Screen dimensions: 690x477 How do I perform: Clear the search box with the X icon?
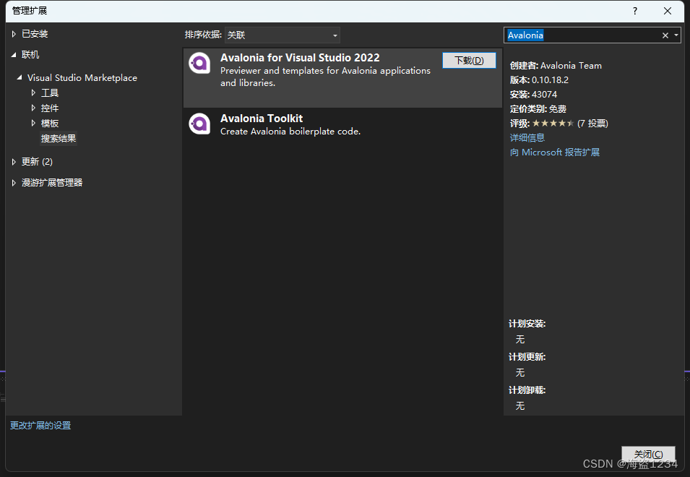[665, 35]
